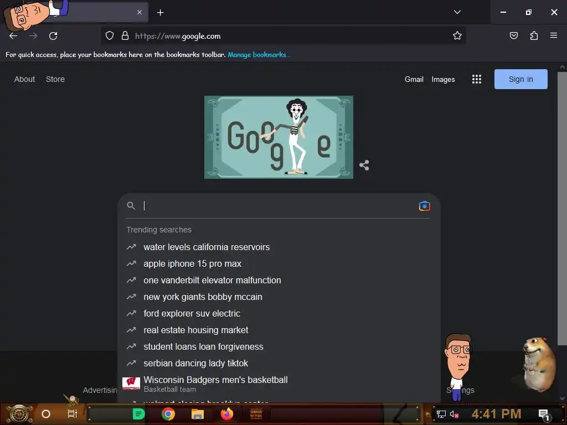Screen dimensions: 567x425
Task: Open the Save to Pocket icon
Action: pos(513,35)
